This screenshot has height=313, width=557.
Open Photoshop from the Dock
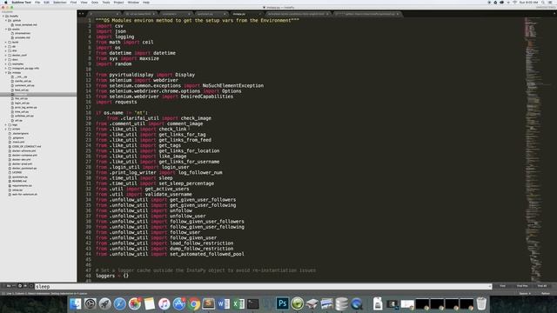click(x=282, y=303)
